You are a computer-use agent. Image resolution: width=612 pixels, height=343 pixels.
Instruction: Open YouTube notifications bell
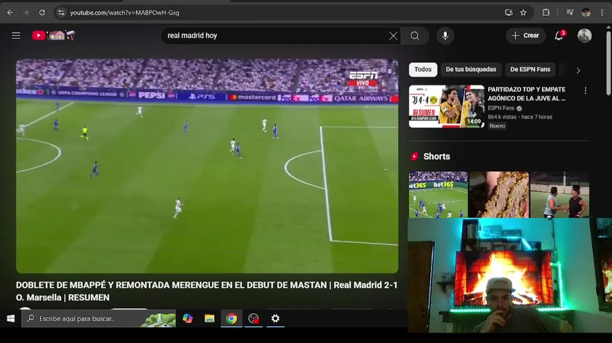click(559, 36)
